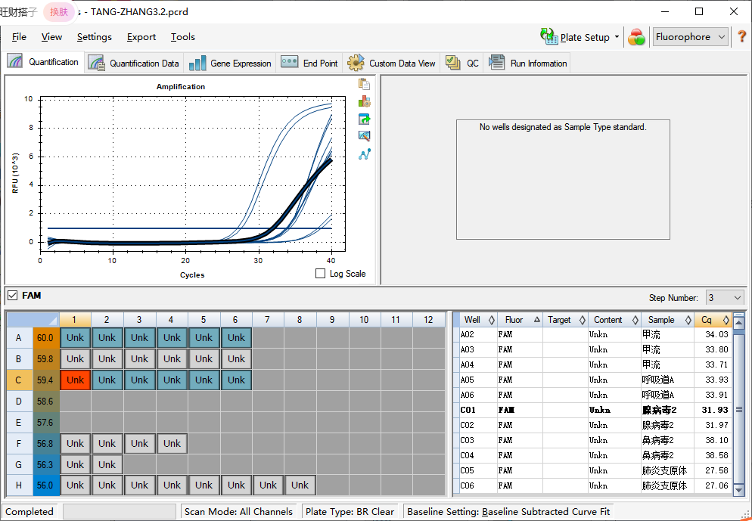The width and height of the screenshot is (752, 521).
Task: Select the A02 row in results table
Action: [593, 334]
